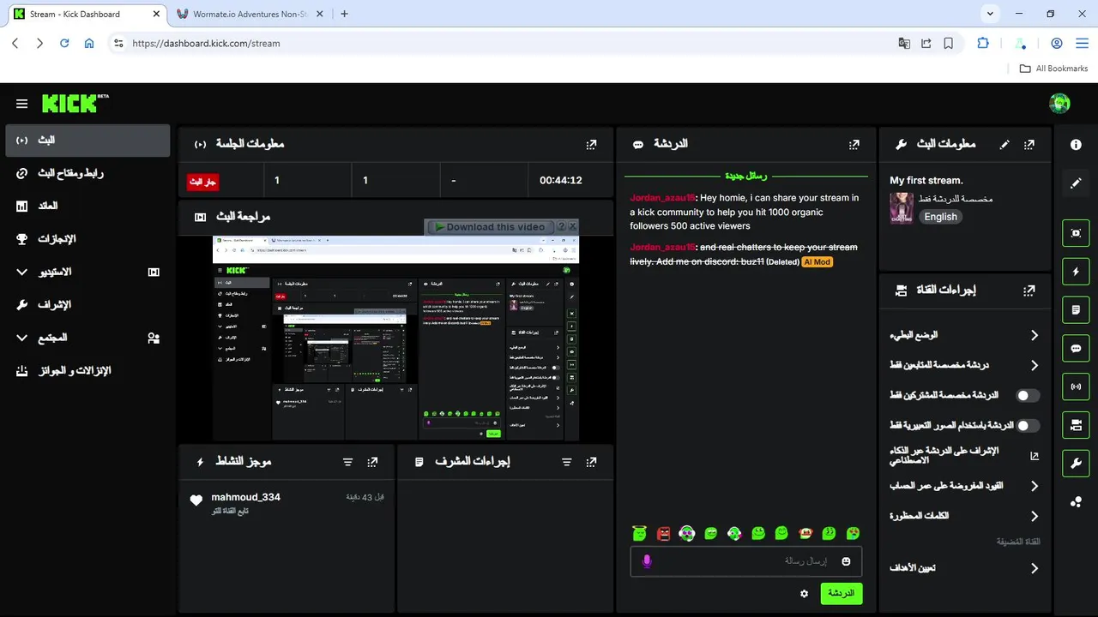This screenshot has height=617, width=1098.
Task: Reload the page with the browser refresh icon
Action: [64, 43]
